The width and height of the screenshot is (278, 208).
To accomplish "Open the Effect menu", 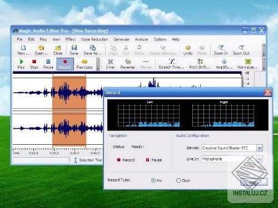I will pyautogui.click(x=71, y=39).
